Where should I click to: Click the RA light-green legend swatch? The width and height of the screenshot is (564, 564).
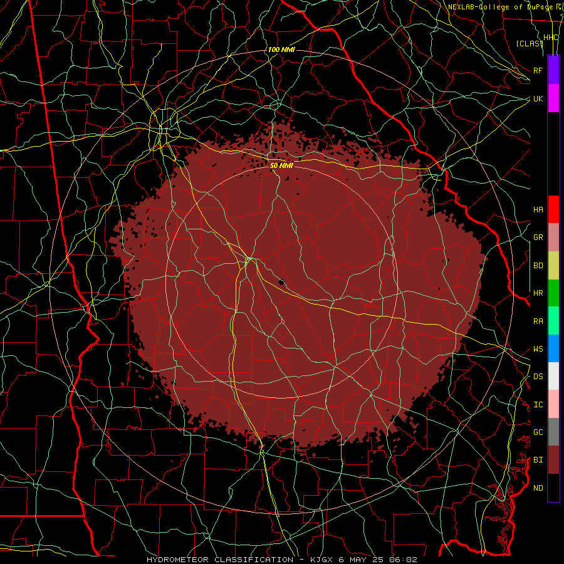click(553, 321)
